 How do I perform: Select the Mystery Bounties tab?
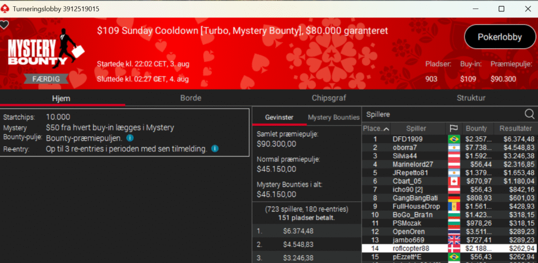pos(334,117)
